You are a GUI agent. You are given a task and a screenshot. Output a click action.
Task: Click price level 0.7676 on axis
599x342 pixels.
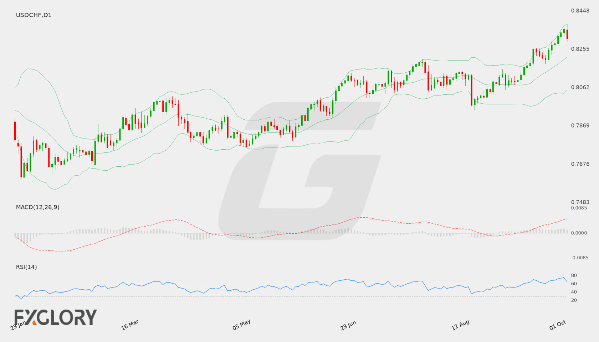click(580, 164)
